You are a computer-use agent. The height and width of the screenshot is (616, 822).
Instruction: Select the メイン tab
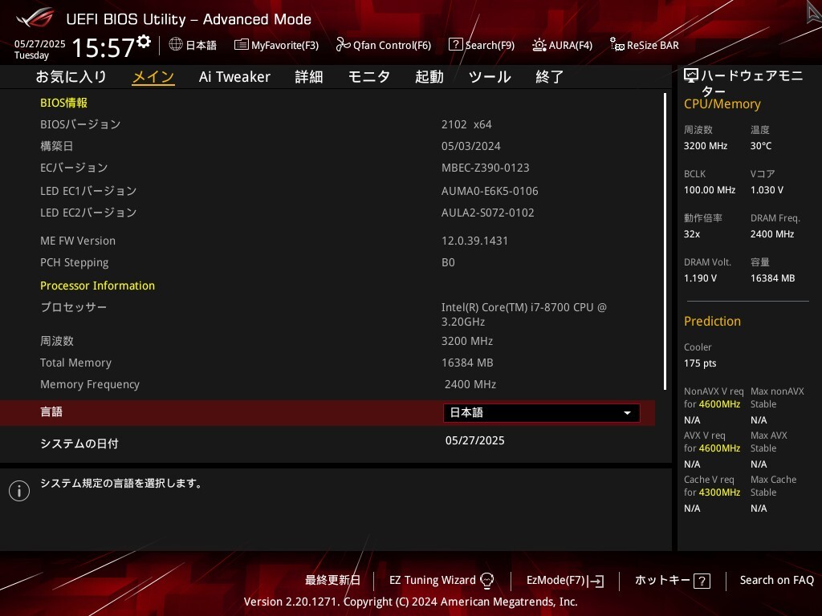point(153,77)
